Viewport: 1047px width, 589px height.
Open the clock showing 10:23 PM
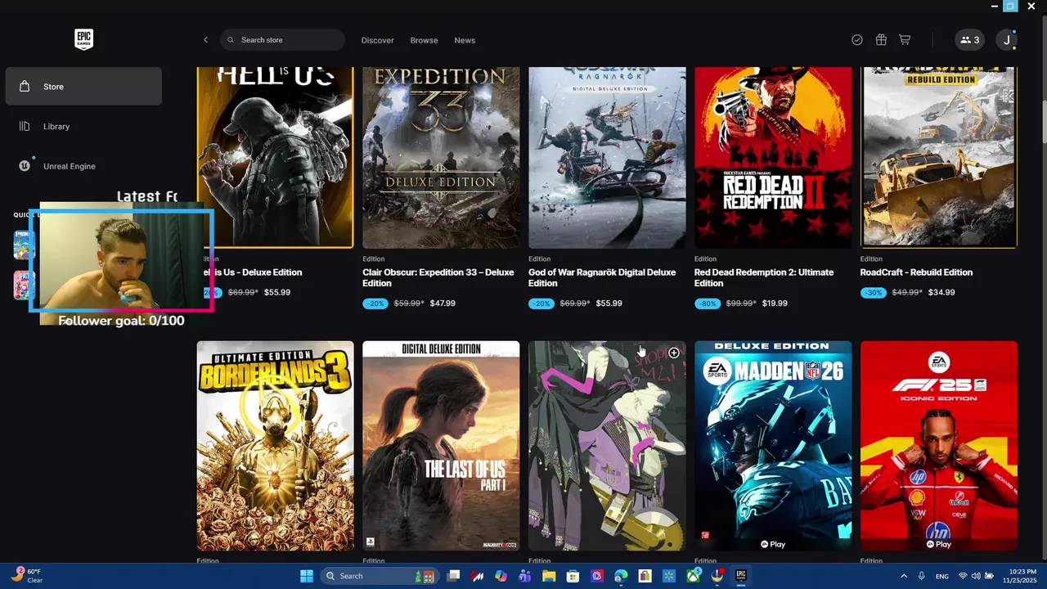click(x=1019, y=576)
